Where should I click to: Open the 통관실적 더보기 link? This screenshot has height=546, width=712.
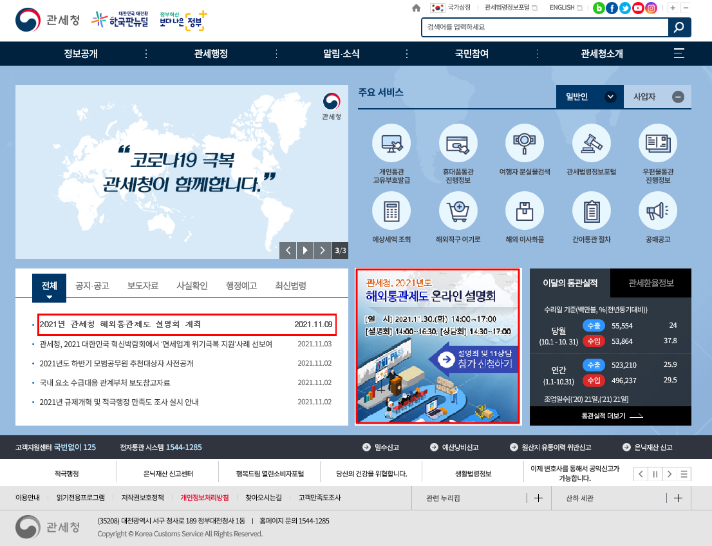click(x=610, y=416)
